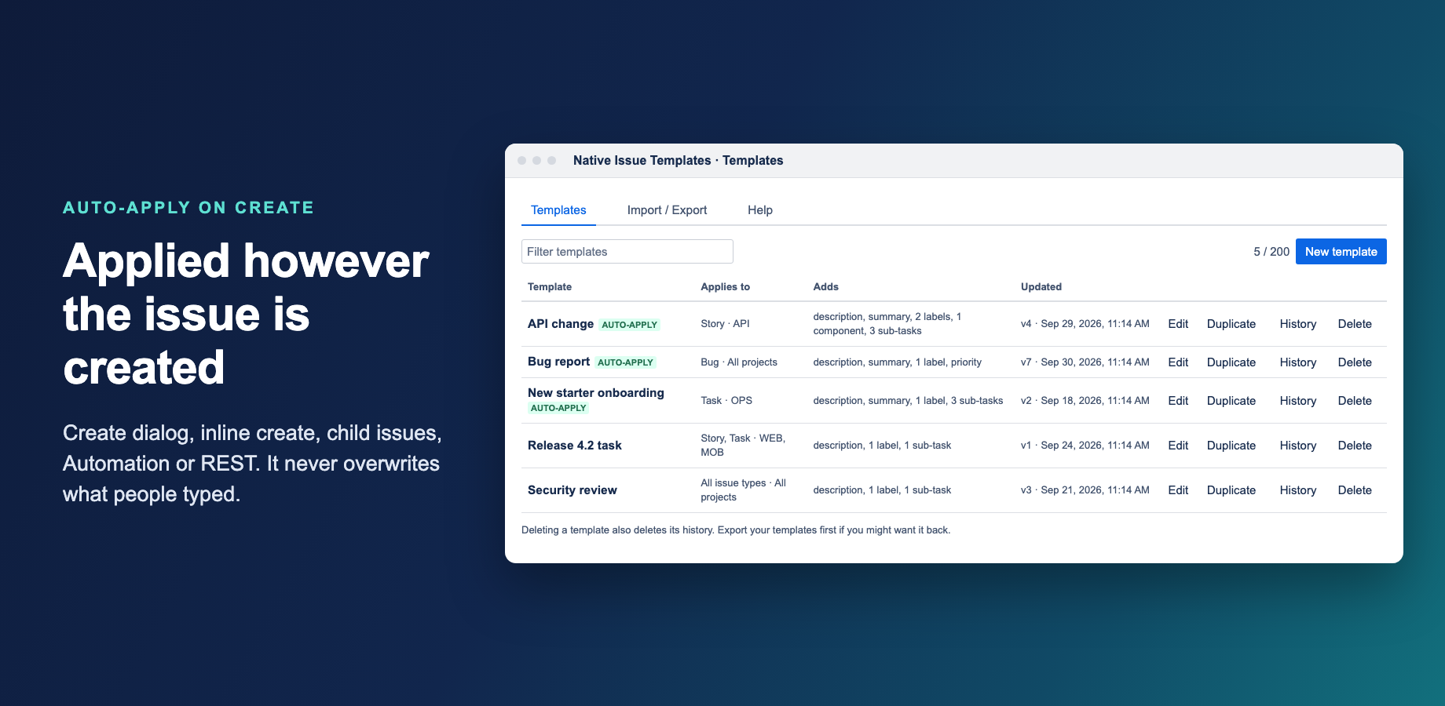Click the New template button

(1341, 252)
